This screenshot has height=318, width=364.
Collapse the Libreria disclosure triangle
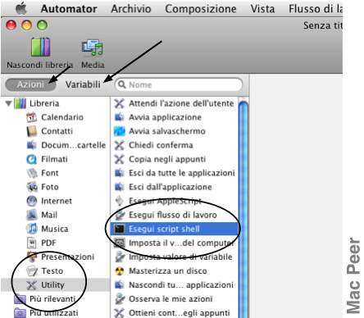coord(8,103)
